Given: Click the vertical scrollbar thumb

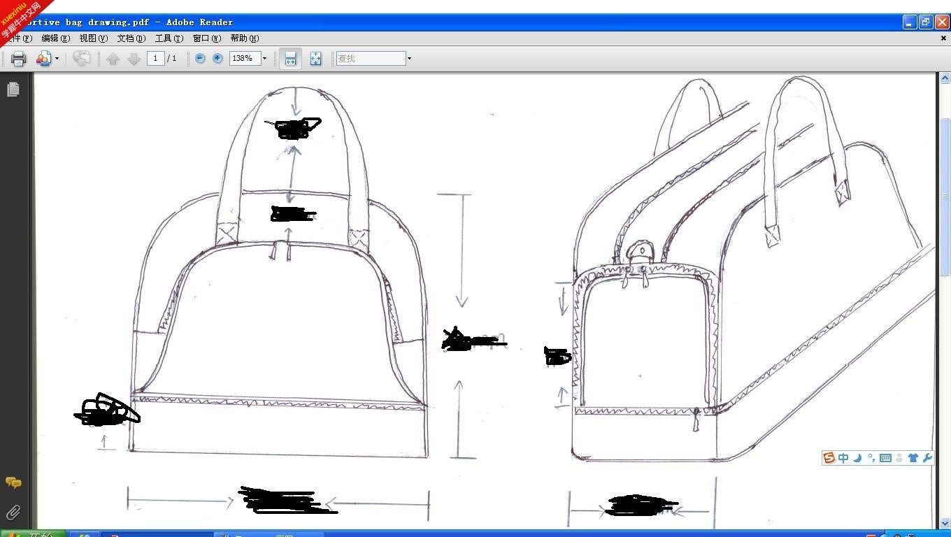Looking at the screenshot, I should 944,196.
